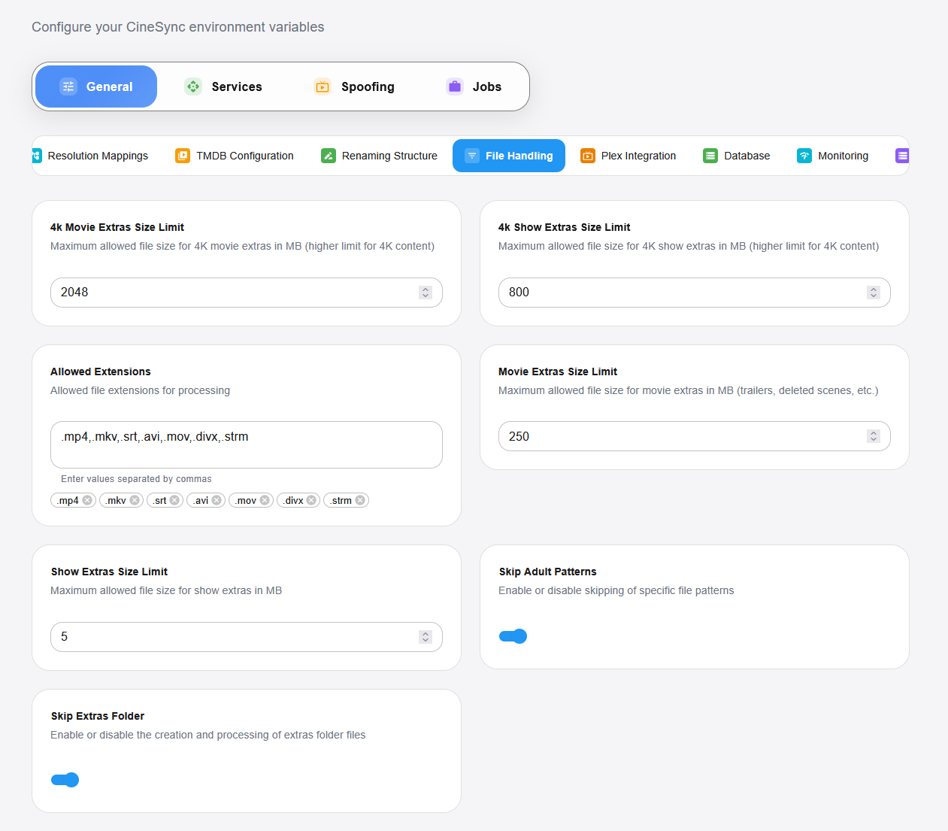
Task: Adjust Movie Extras Size Limit stepper
Action: pos(873,436)
